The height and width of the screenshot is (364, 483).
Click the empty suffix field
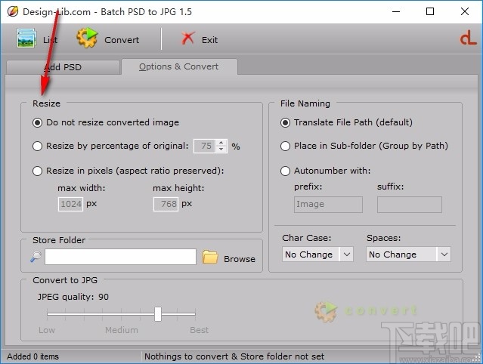410,205
